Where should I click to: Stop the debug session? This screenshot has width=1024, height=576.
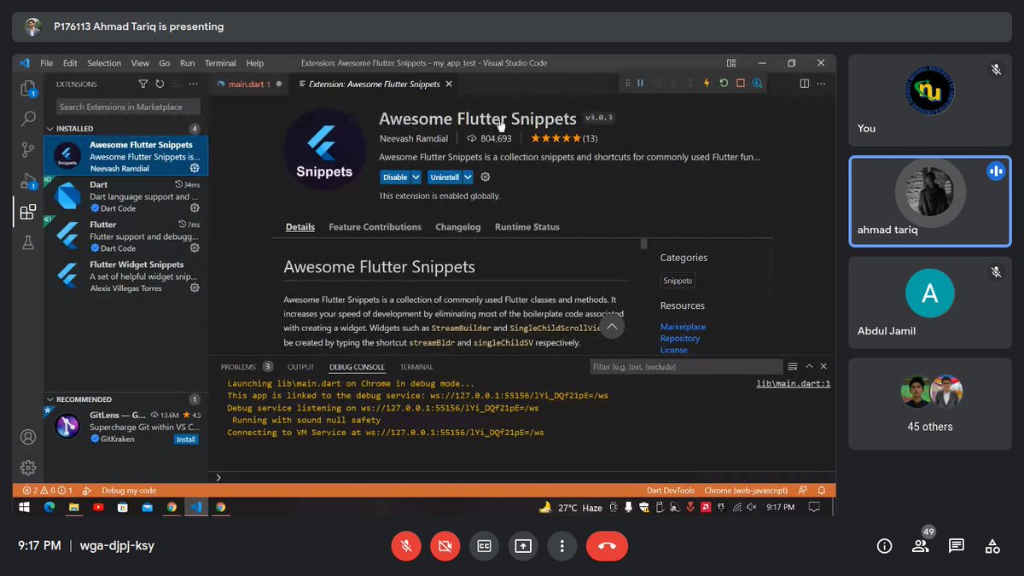pyautogui.click(x=740, y=83)
